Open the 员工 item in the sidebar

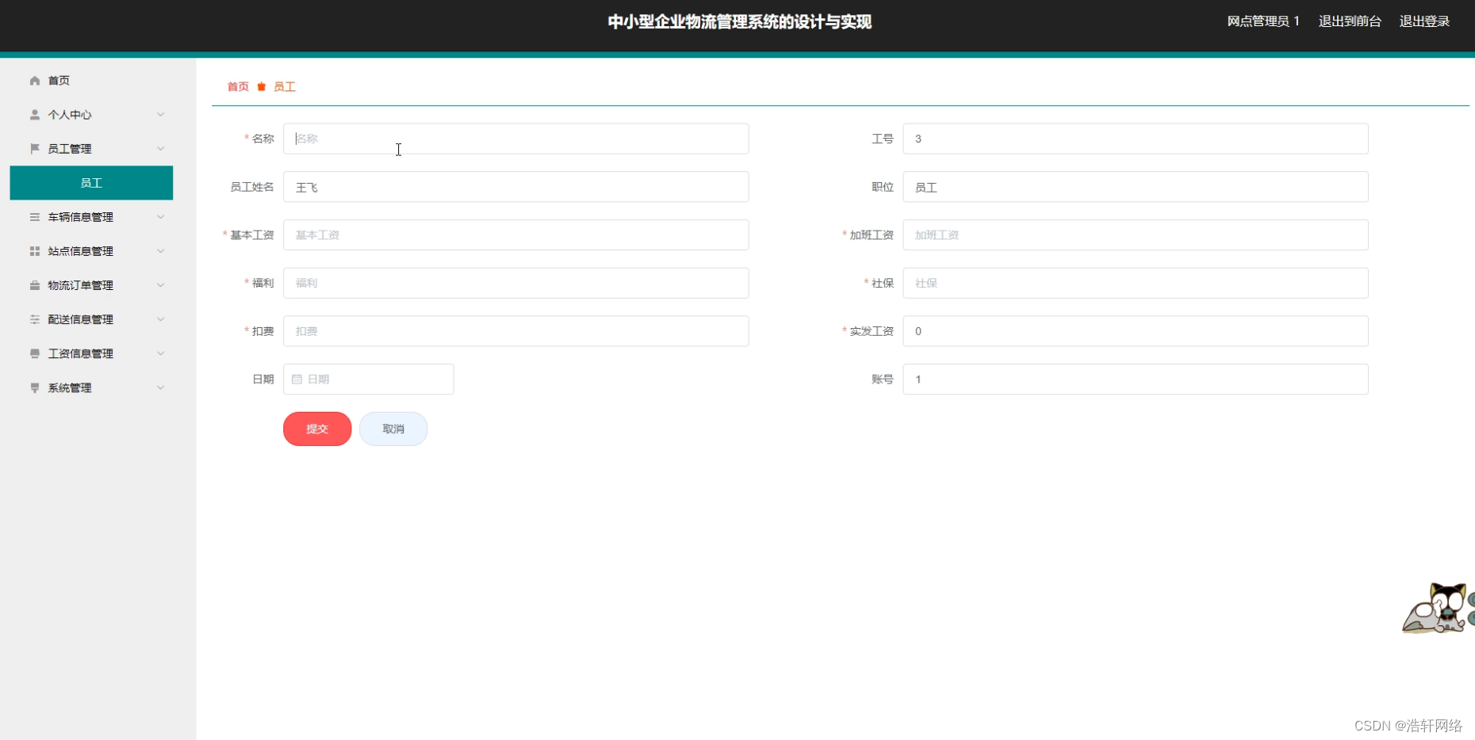(x=91, y=182)
